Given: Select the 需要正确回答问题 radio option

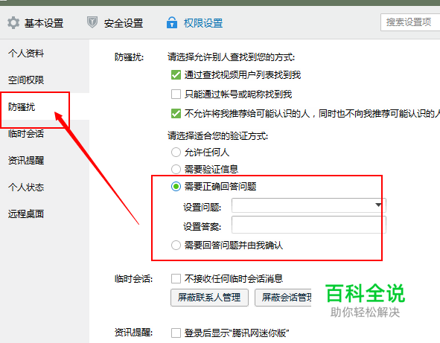Looking at the screenshot, I should click(176, 187).
